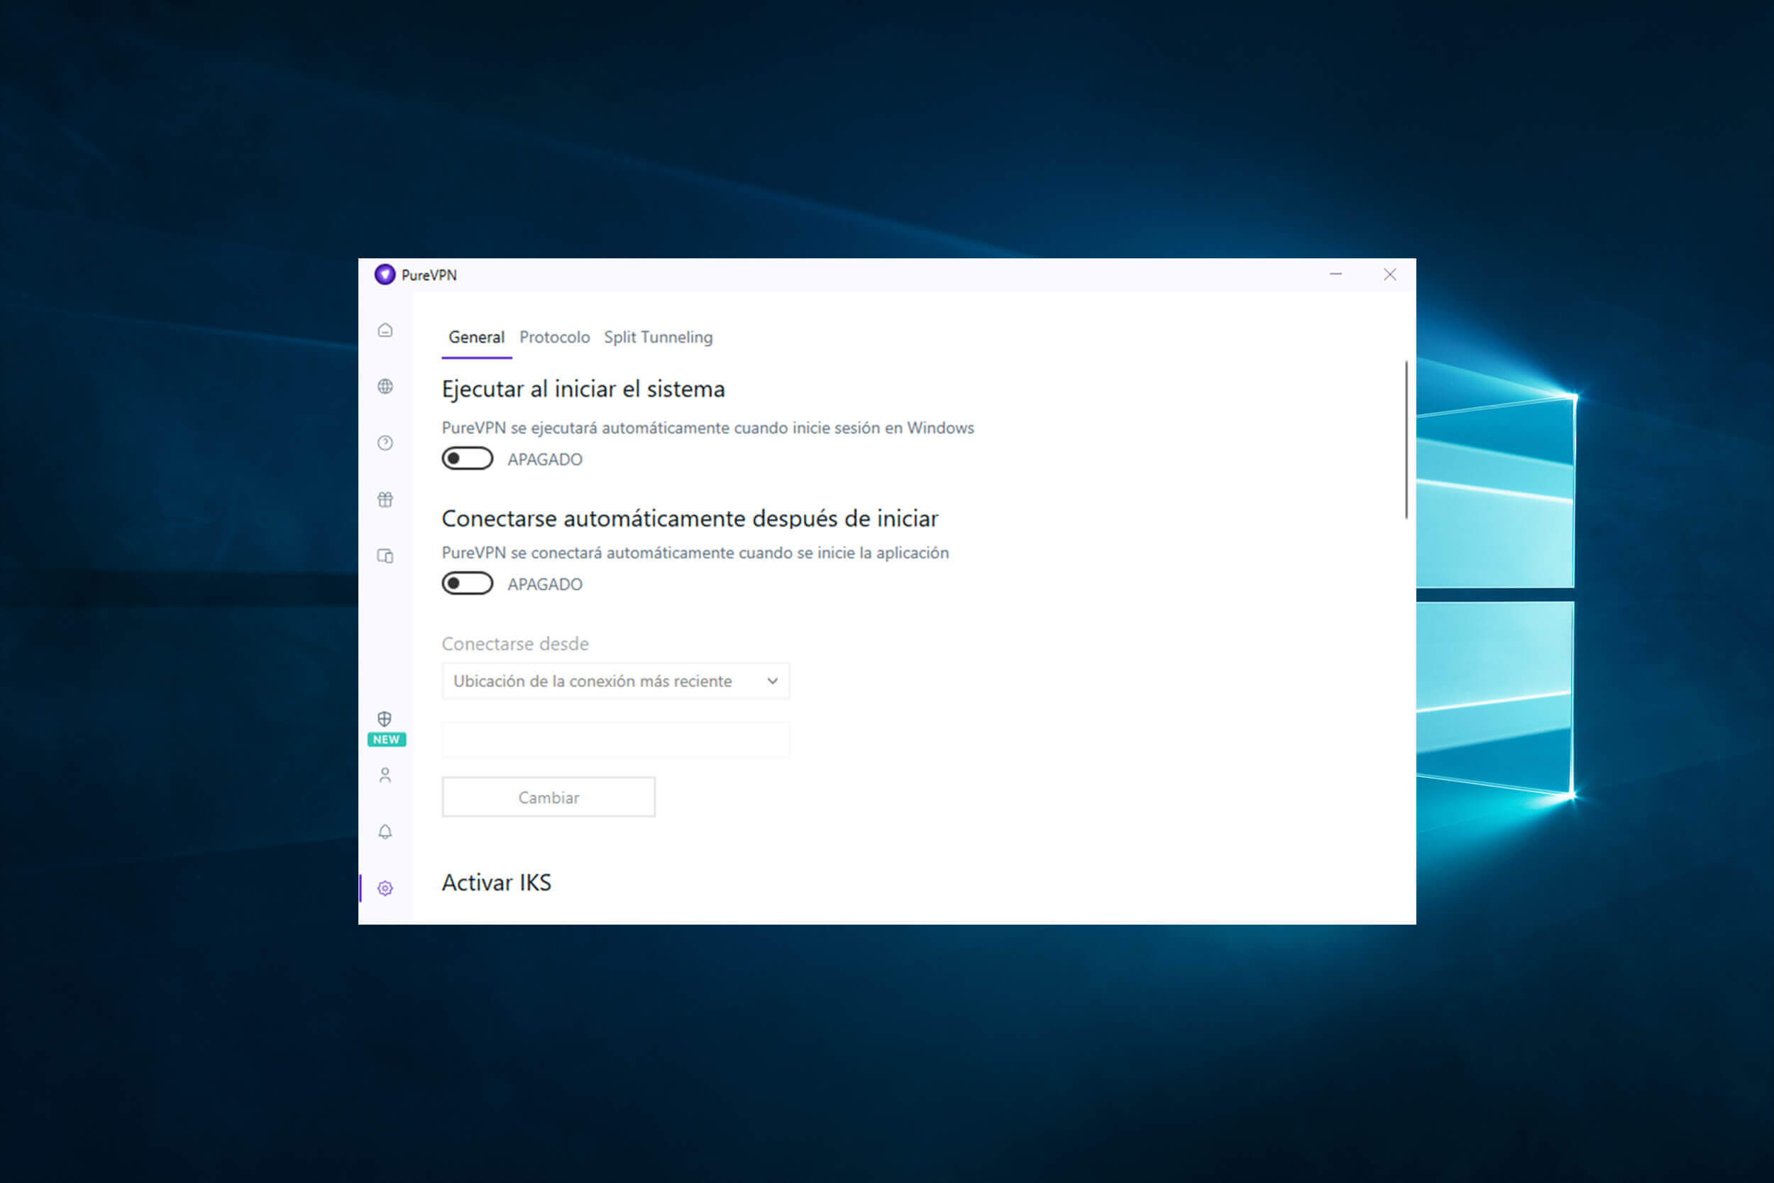
Task: Select the Settings gear icon
Action: point(385,888)
